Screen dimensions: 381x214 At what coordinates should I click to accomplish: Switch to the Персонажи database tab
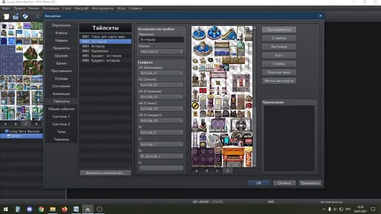coord(61,25)
